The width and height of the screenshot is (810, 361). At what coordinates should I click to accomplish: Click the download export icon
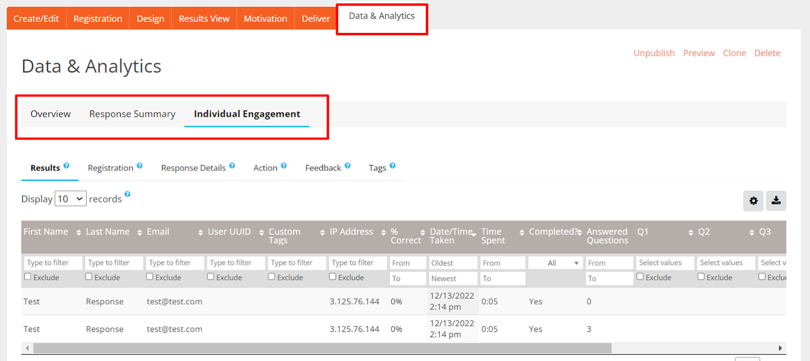pos(776,201)
